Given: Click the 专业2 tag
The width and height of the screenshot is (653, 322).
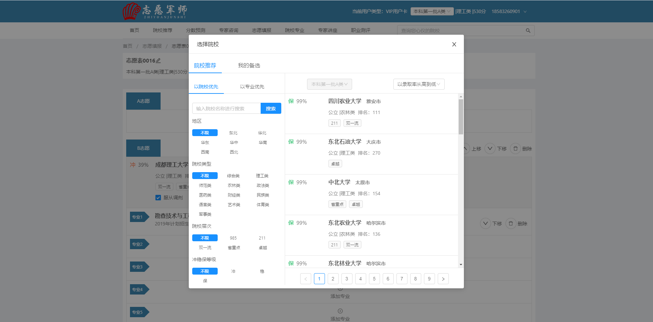Looking at the screenshot, I should coord(139,244).
